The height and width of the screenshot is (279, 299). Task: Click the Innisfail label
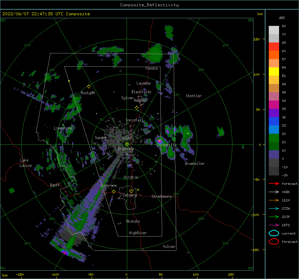pyautogui.click(x=134, y=120)
